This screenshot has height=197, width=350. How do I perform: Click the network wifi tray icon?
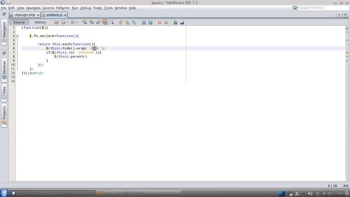(318, 193)
